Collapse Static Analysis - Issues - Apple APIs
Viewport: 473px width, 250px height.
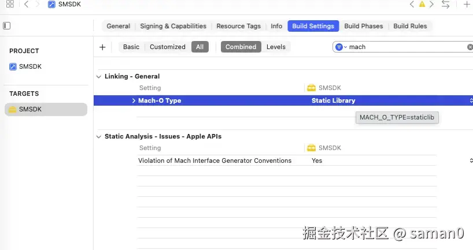(x=99, y=137)
